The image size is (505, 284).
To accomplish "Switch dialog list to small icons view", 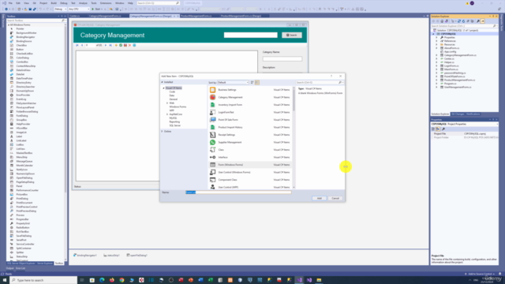I will pyautogui.click(x=252, y=82).
